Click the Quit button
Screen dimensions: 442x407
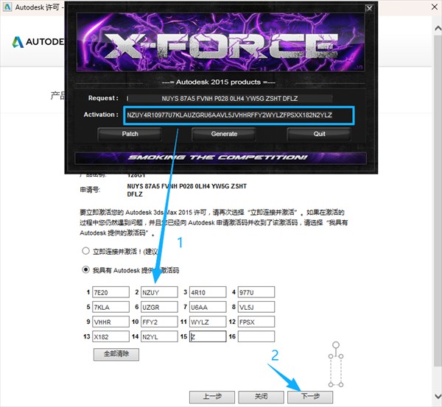[319, 134]
